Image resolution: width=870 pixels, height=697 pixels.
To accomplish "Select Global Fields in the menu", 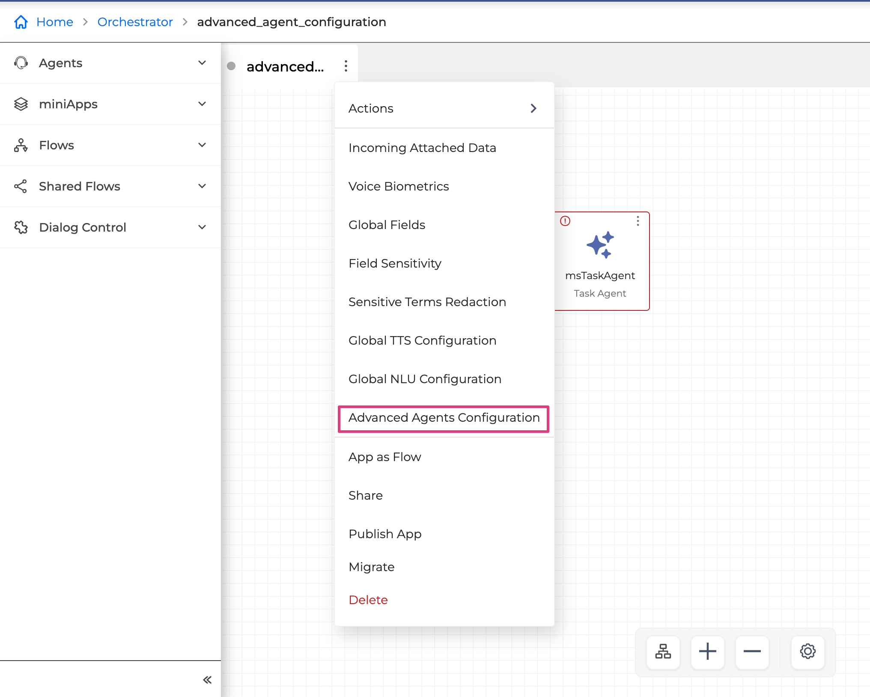I will coord(444,225).
